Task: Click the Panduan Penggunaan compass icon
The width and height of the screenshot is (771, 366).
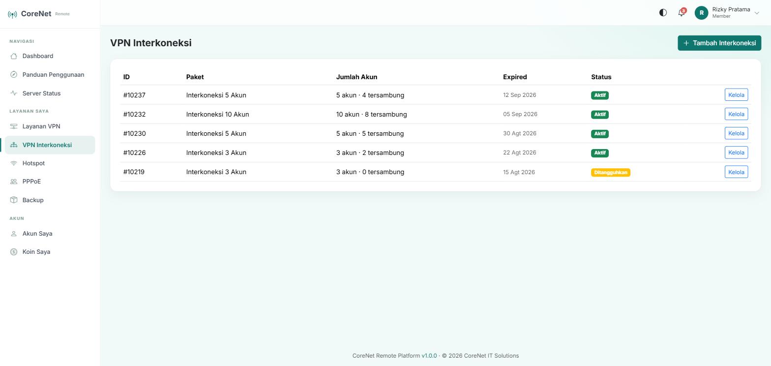Action: [x=14, y=75]
